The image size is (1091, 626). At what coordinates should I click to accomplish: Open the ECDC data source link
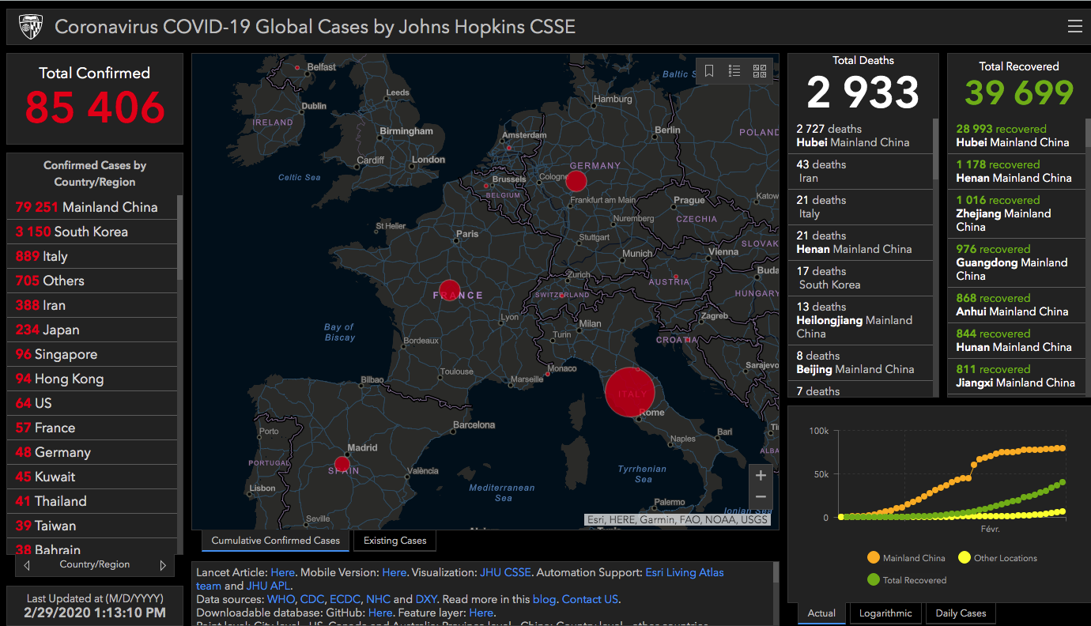click(345, 599)
